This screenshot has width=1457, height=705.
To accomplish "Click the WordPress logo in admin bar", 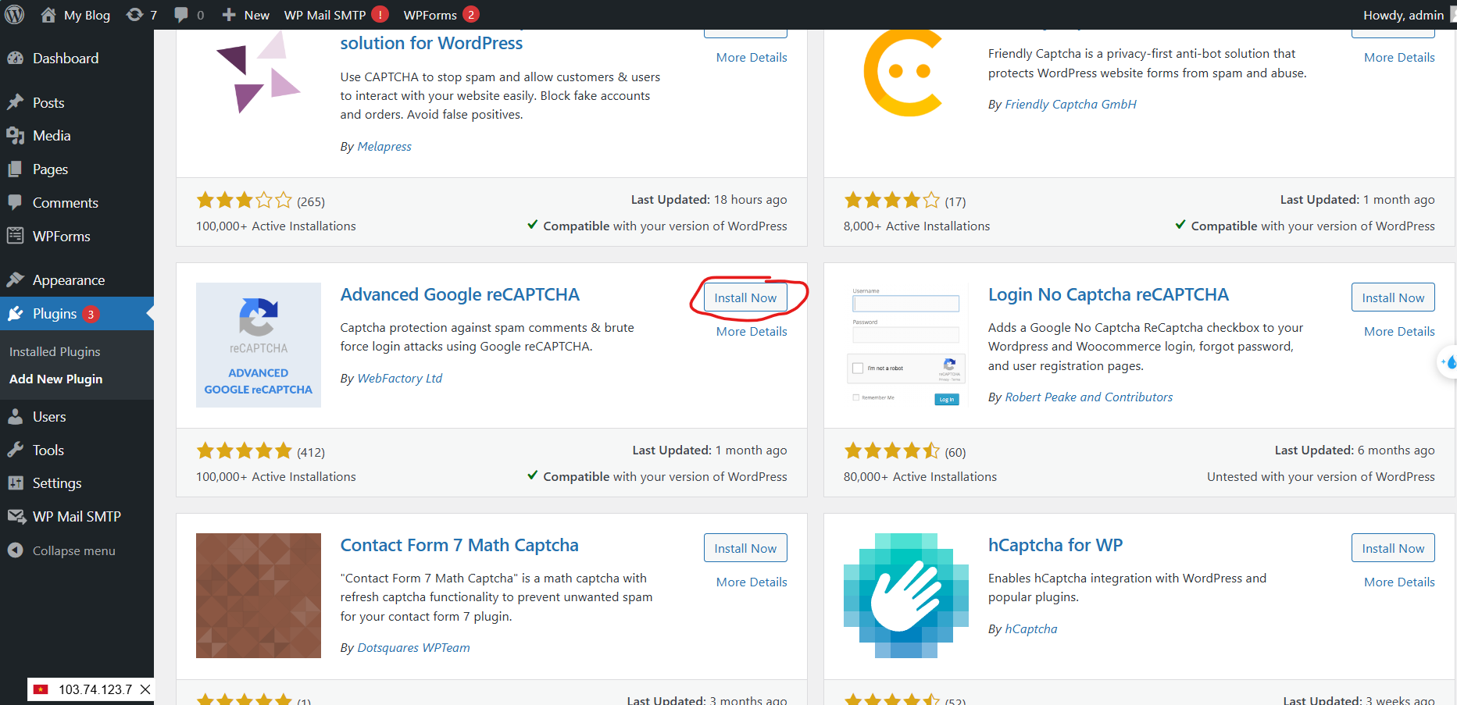I will coord(15,15).
